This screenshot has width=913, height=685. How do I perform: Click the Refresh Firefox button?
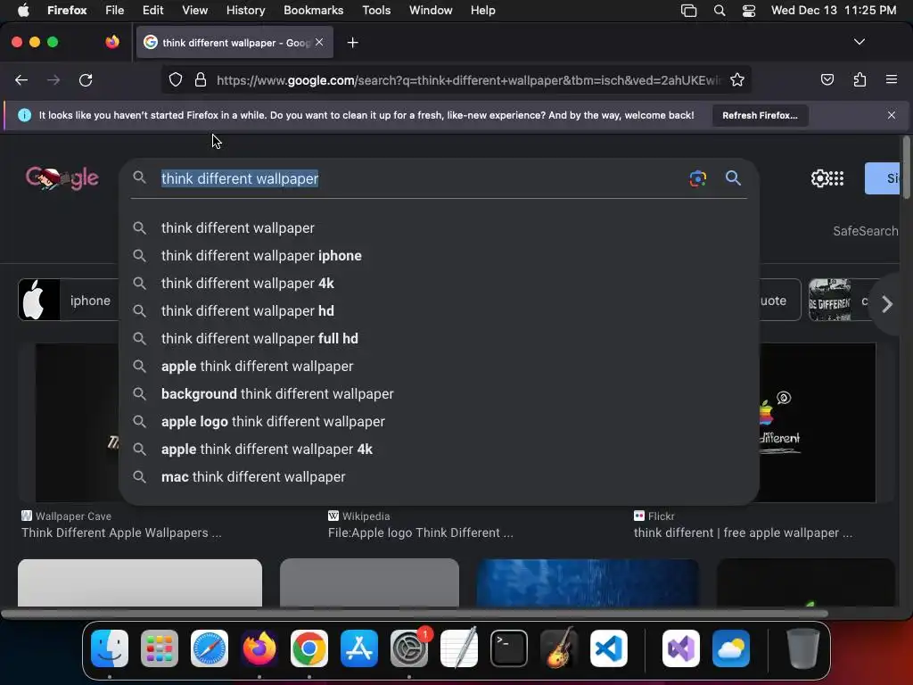point(760,115)
